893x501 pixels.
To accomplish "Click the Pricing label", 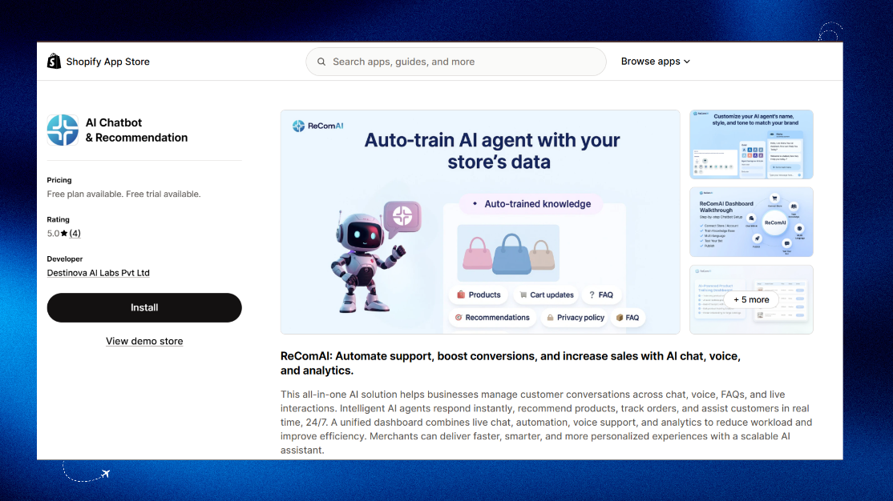I will point(59,180).
